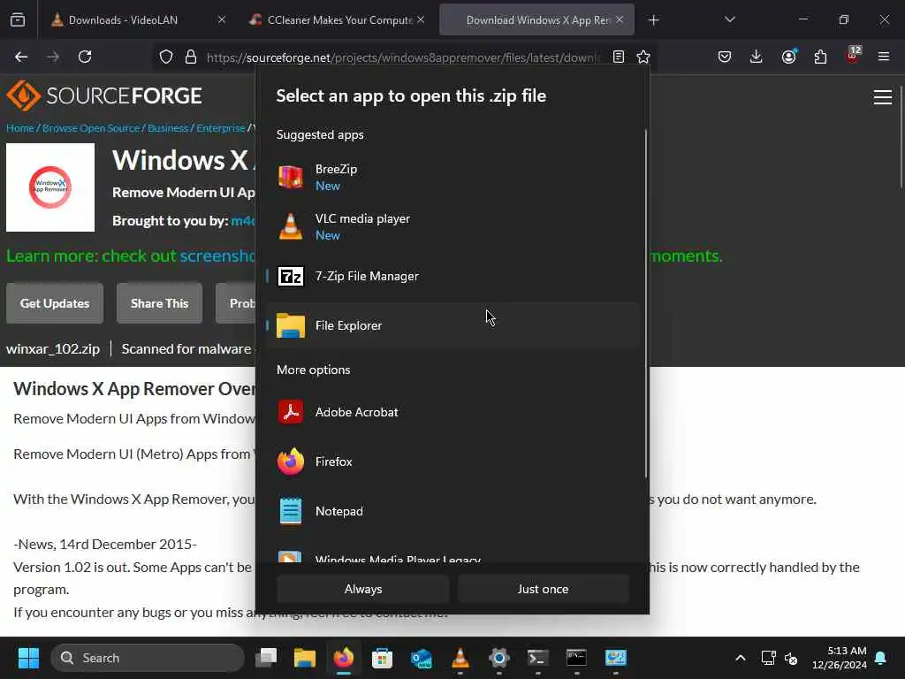
Task: Choose BreeZip to open the zip
Action: point(452,177)
